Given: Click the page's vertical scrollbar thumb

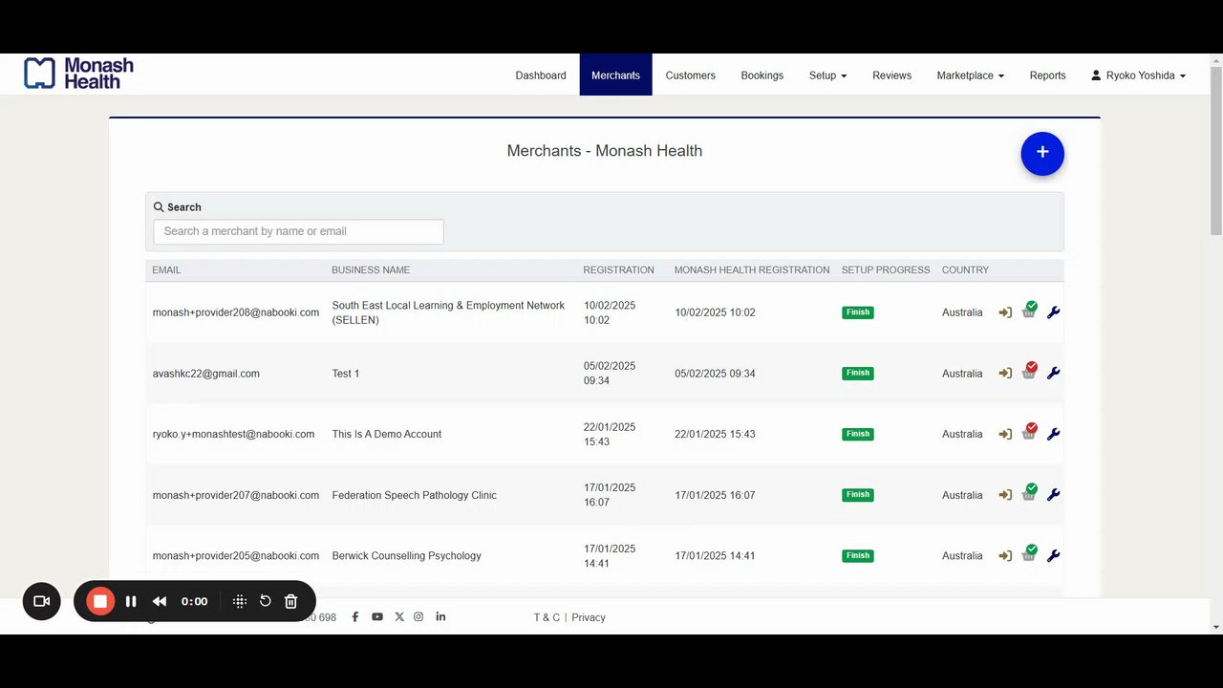Looking at the screenshot, I should coord(1216,153).
